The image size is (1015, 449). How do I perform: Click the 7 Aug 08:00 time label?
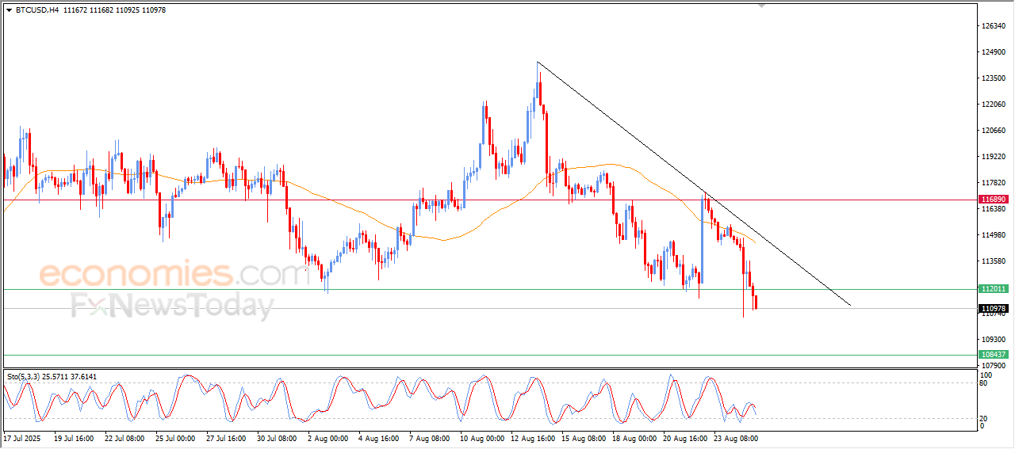click(x=429, y=438)
